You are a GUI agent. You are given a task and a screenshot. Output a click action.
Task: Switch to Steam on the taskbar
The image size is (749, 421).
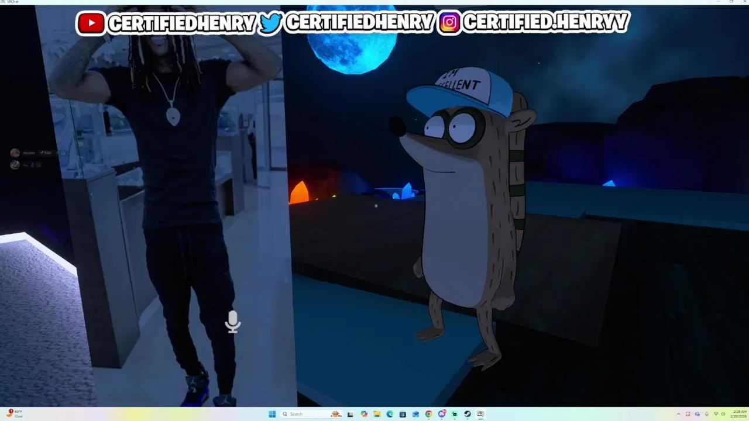468,414
